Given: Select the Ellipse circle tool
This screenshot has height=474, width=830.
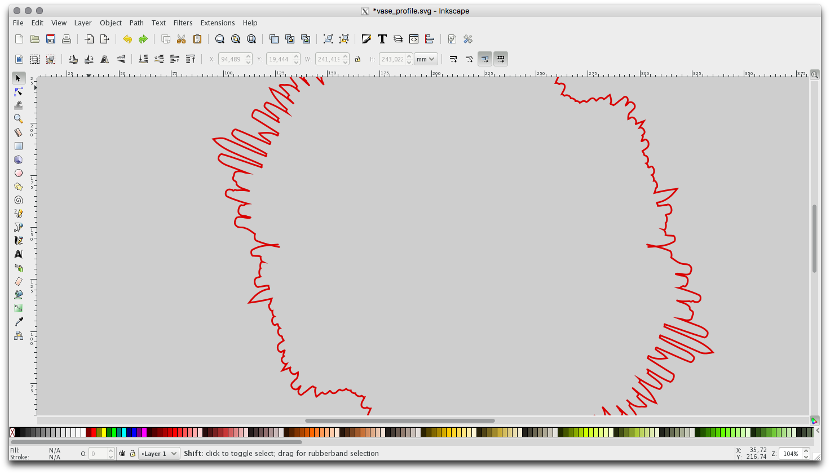Looking at the screenshot, I should point(19,173).
